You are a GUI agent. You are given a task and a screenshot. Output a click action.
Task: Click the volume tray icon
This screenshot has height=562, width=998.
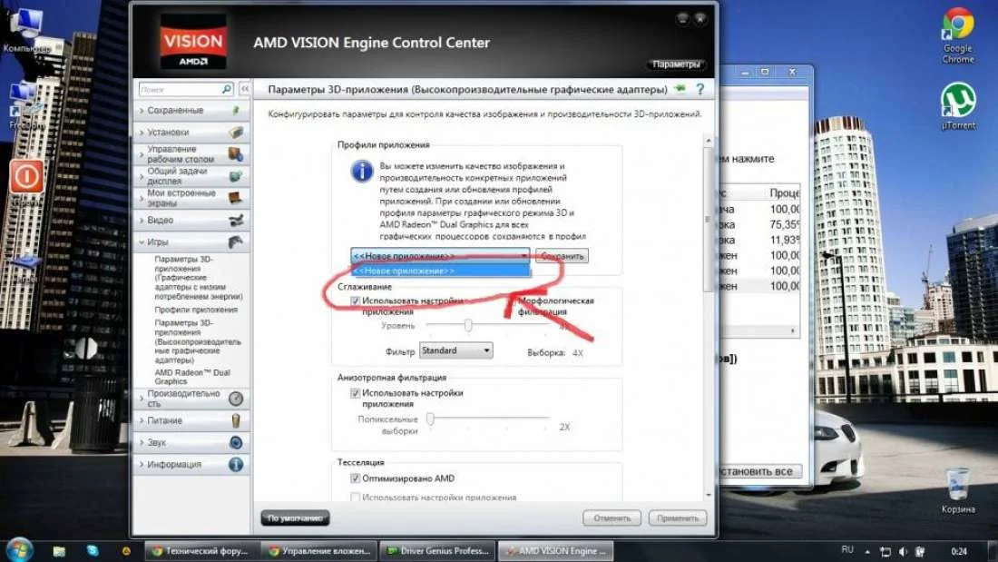coord(903,551)
